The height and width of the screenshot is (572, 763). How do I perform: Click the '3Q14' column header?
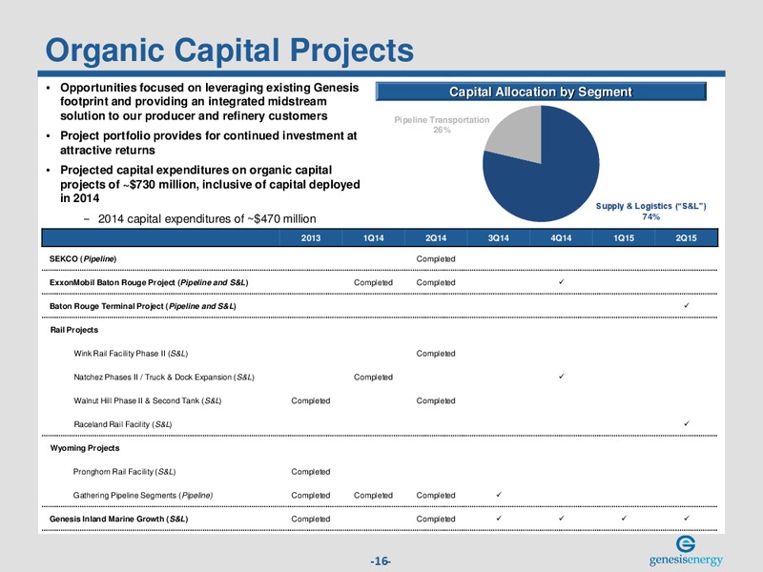(x=498, y=237)
